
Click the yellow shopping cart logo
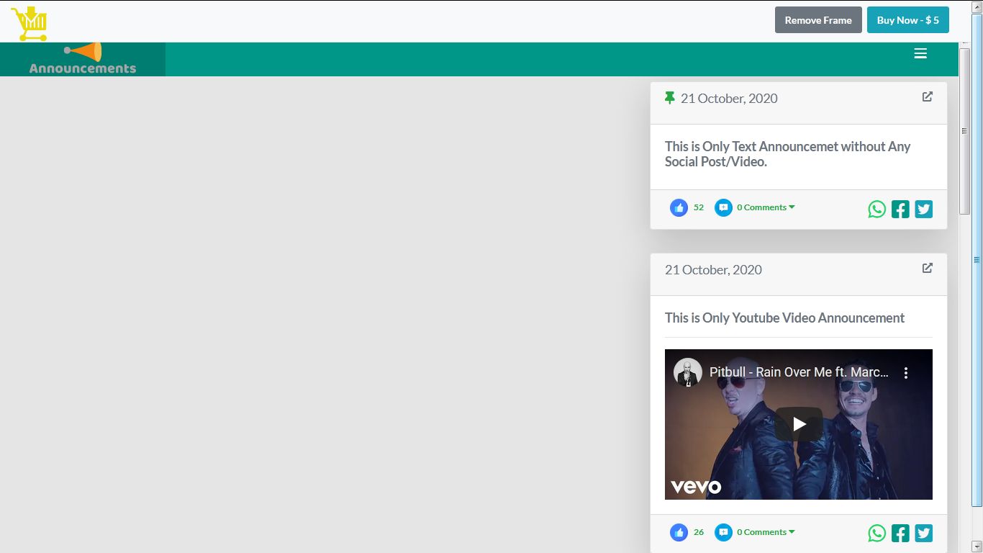point(30,24)
